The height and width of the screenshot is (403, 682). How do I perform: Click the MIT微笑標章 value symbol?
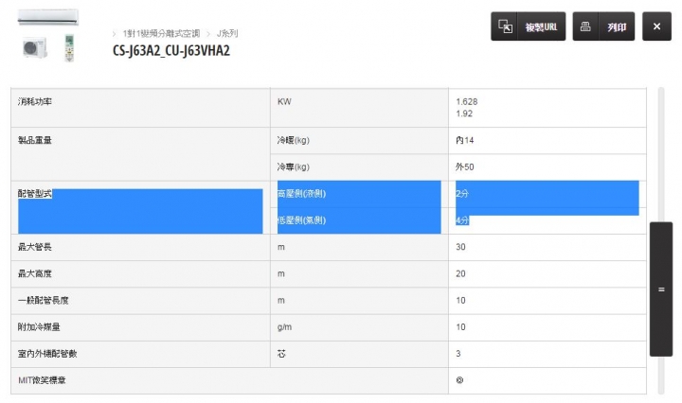pyautogui.click(x=459, y=380)
